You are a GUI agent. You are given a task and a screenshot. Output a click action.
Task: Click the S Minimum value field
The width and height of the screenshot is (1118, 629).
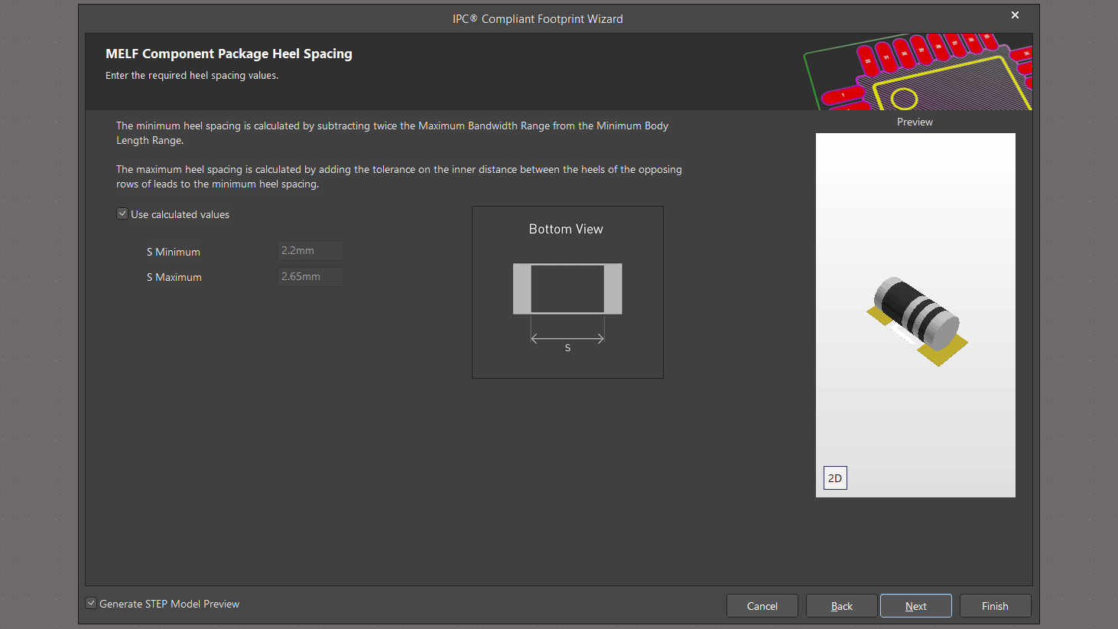point(310,251)
